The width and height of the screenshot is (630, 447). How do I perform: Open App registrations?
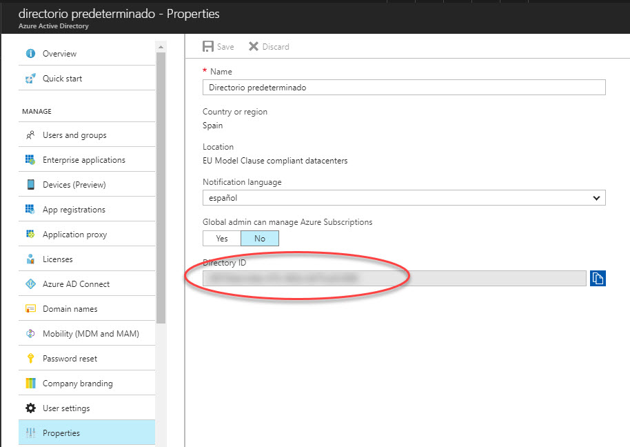click(87, 210)
